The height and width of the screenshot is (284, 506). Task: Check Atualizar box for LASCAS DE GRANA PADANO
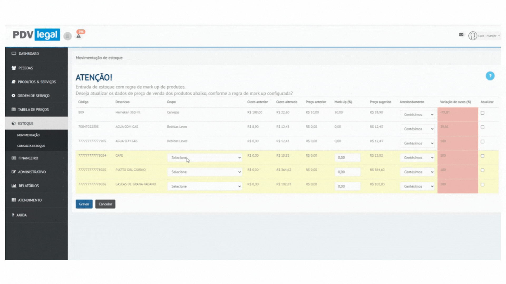[x=482, y=185]
